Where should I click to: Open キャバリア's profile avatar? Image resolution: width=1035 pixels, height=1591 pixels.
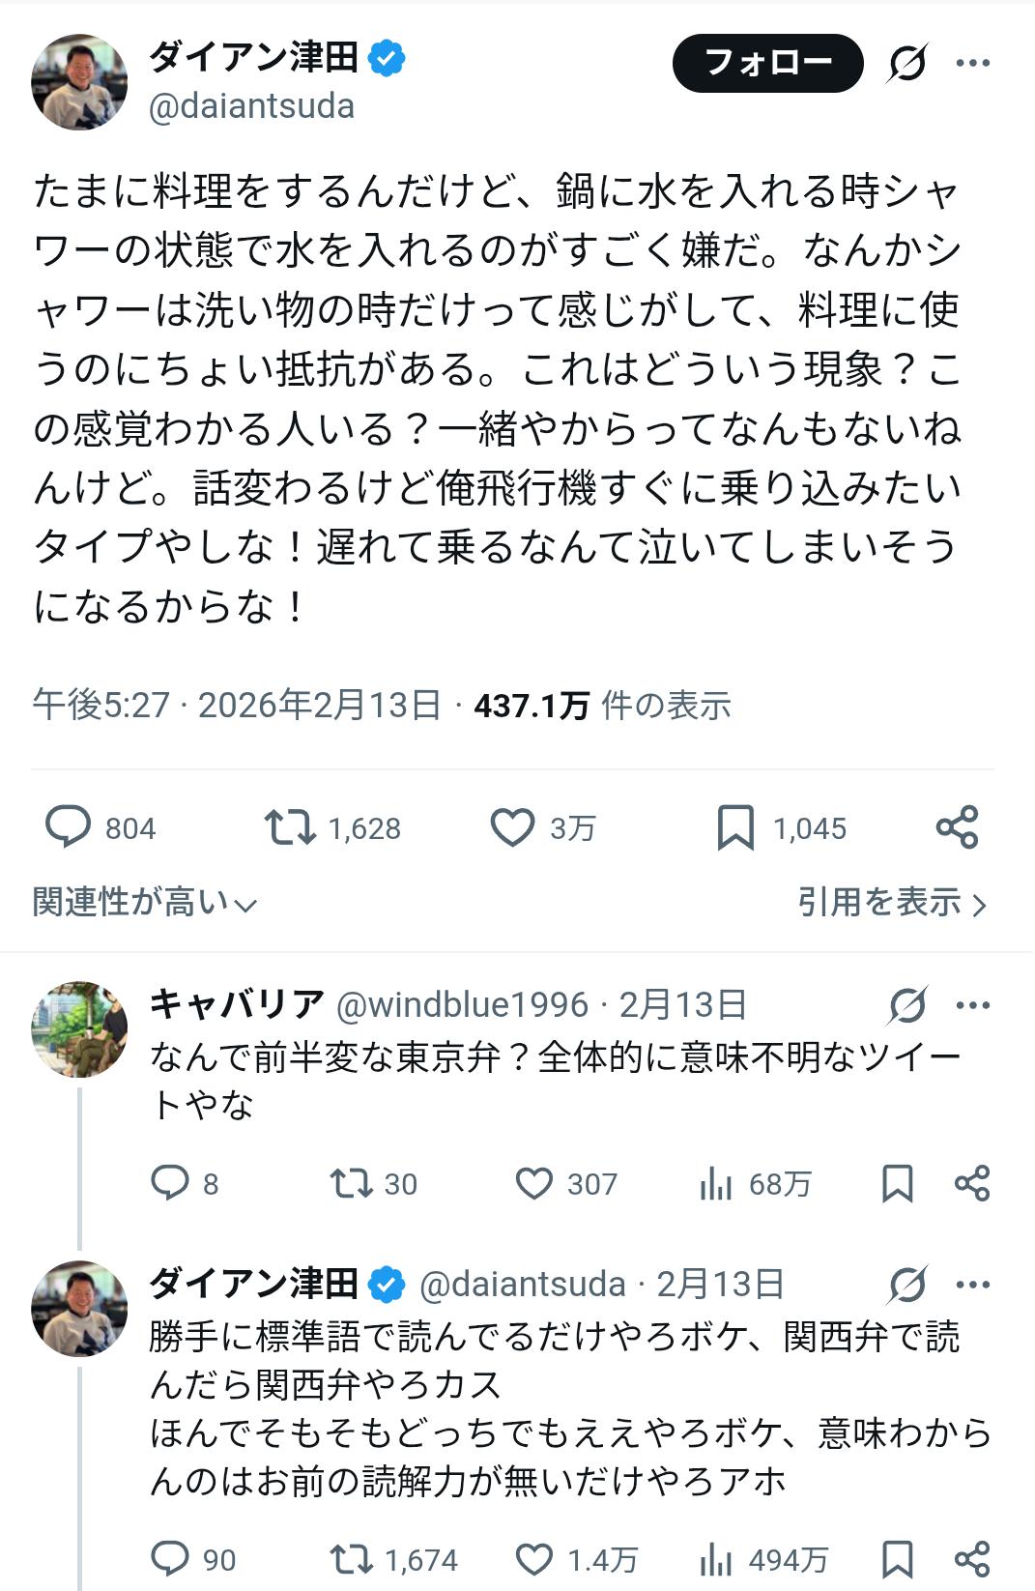click(79, 1029)
